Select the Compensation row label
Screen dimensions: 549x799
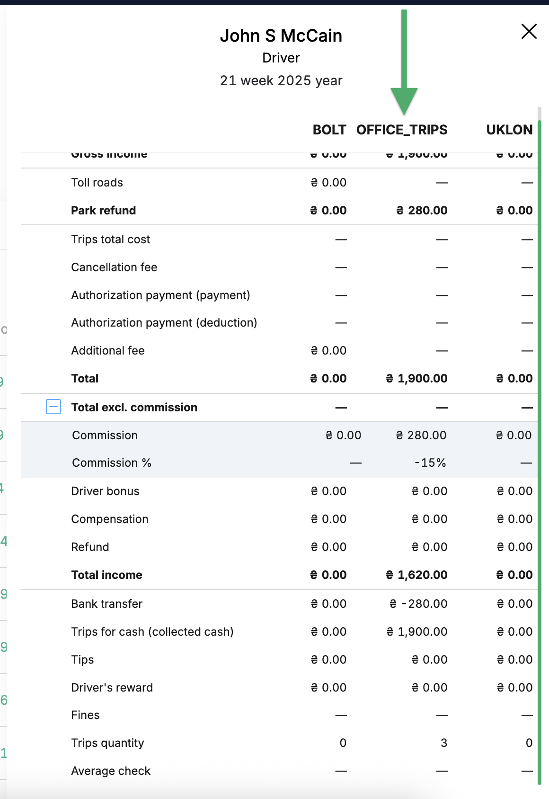point(110,519)
